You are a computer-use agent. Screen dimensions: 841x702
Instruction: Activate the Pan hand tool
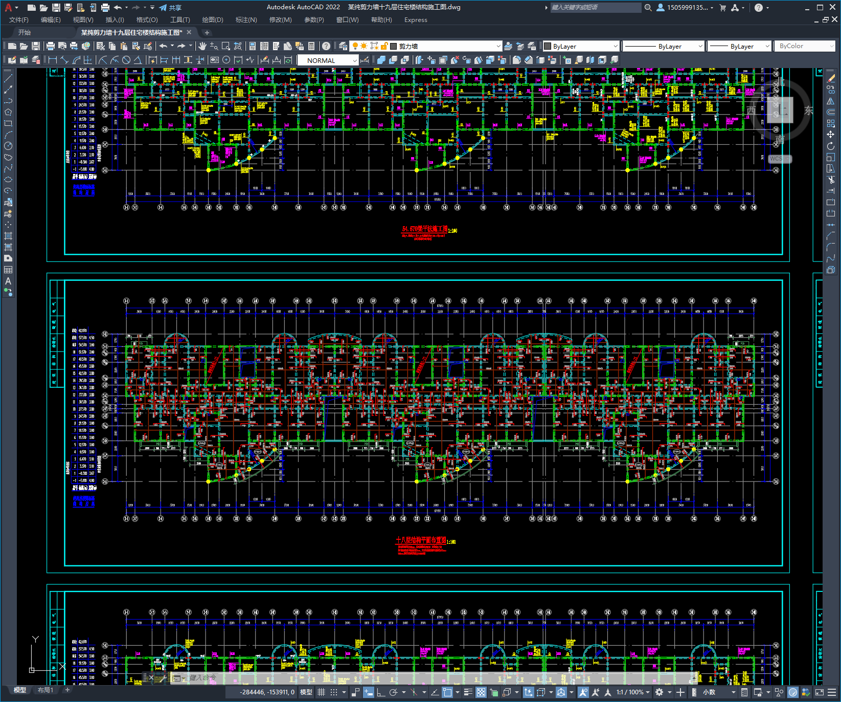click(x=202, y=46)
